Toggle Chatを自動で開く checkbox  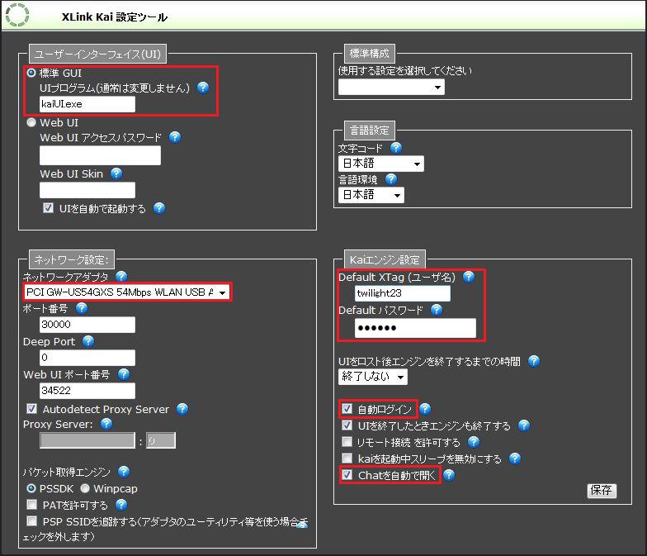[x=347, y=475]
